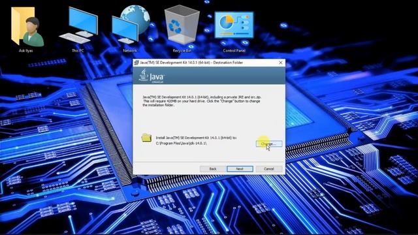418x235 pixels.
Task: Click the 'Recycle Bin' icon label
Action: (x=182, y=51)
